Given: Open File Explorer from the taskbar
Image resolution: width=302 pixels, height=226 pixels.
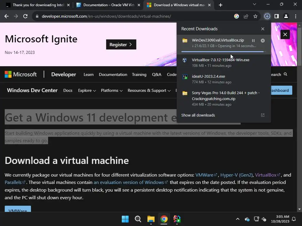Looking at the screenshot, I should 151,219.
